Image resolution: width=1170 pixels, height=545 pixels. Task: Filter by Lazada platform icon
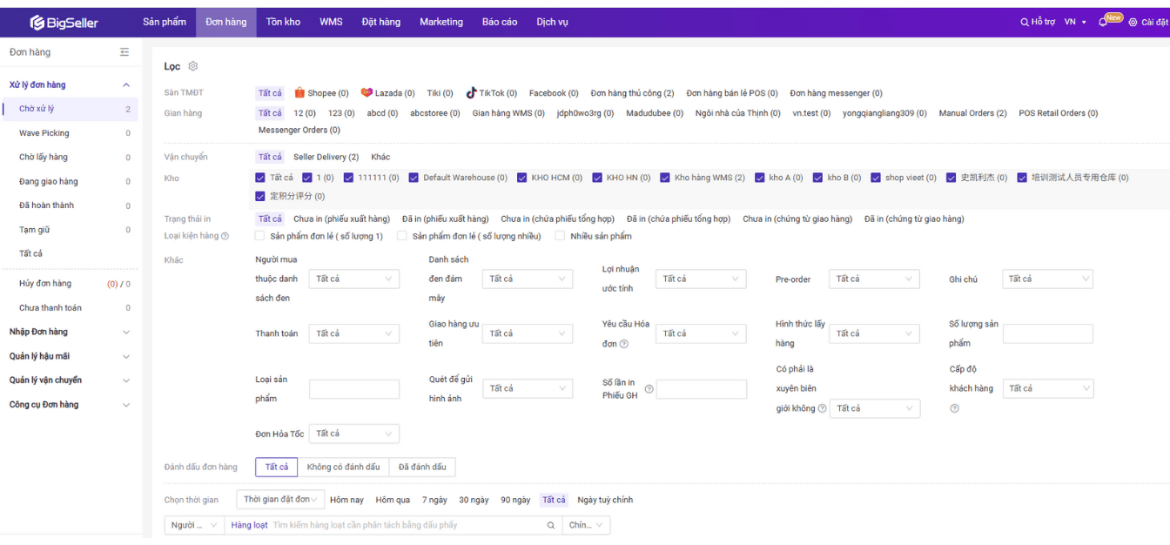coord(366,93)
